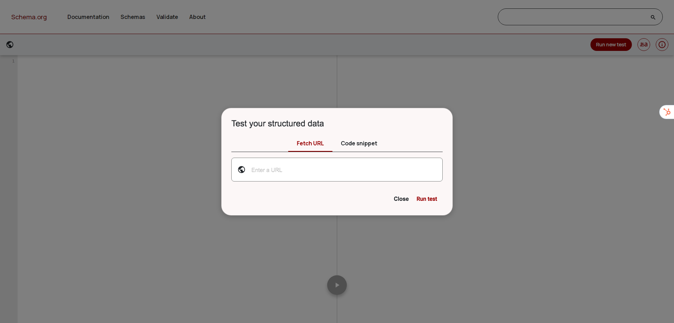Click the globe icon in the toolbar
Viewport: 674px width, 323px height.
(x=10, y=45)
